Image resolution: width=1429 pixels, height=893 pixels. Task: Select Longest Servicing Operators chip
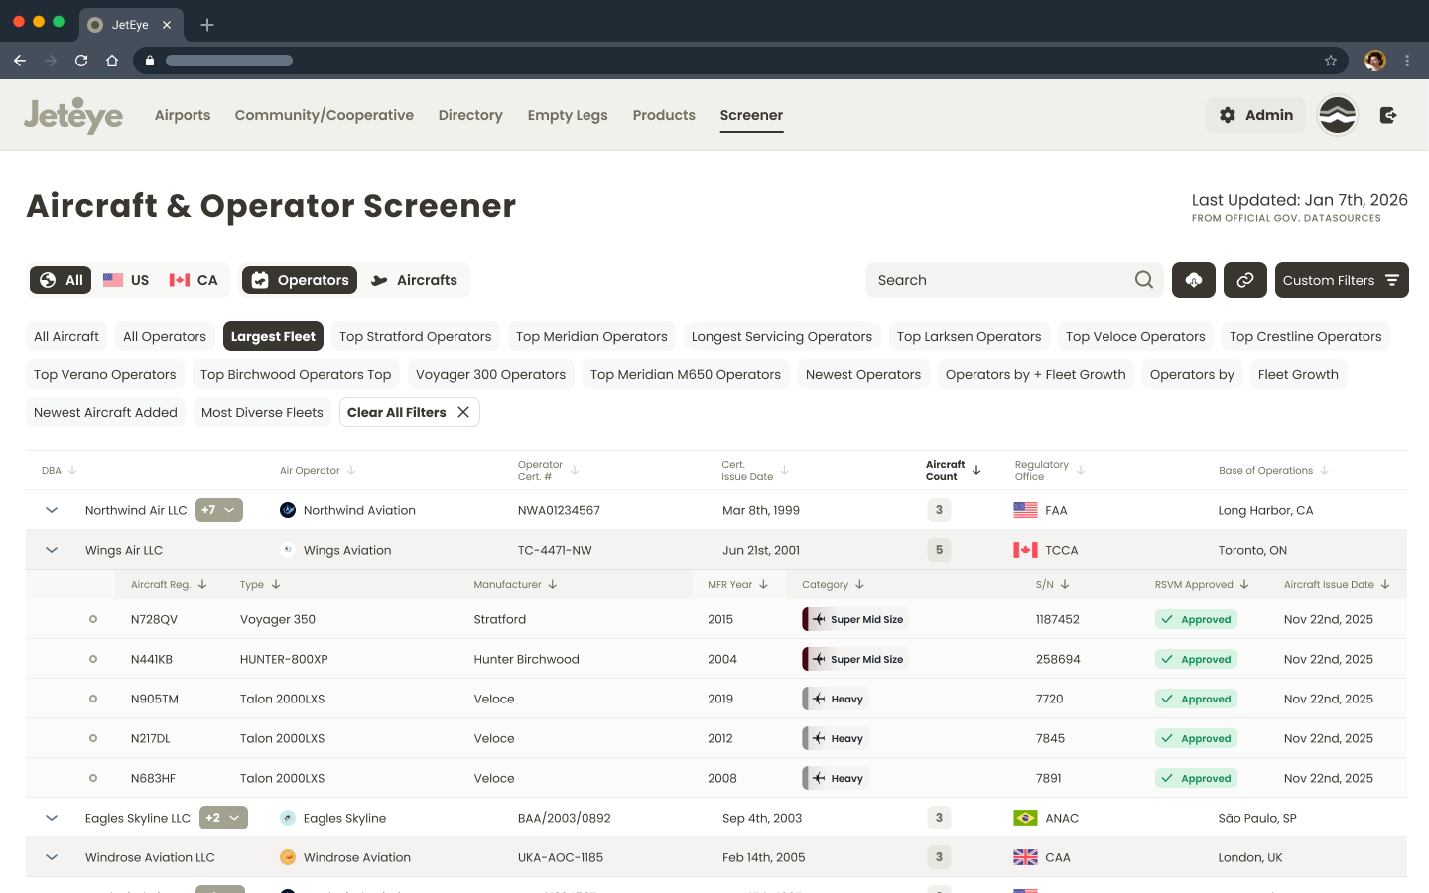782,336
